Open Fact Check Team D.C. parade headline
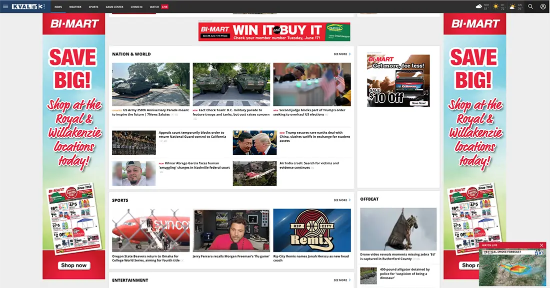 [x=231, y=112]
